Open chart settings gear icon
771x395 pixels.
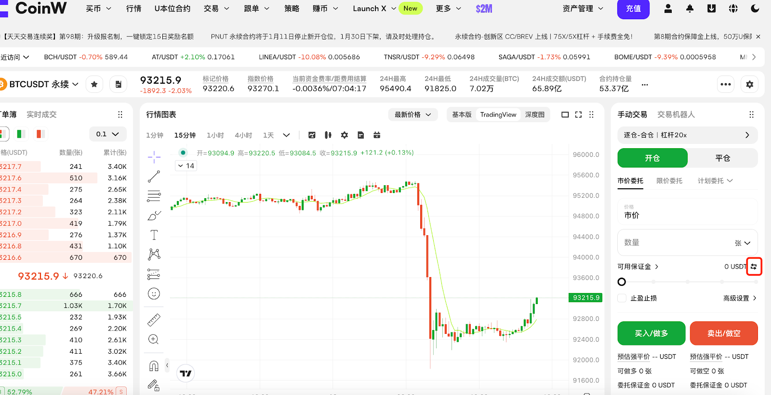coord(344,135)
